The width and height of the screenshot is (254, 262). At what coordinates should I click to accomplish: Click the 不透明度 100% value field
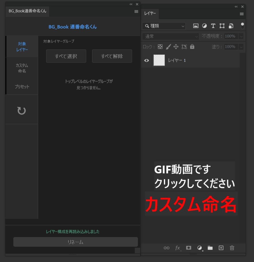[x=231, y=36]
